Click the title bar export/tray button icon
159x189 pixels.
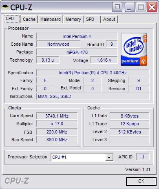point(117,7)
